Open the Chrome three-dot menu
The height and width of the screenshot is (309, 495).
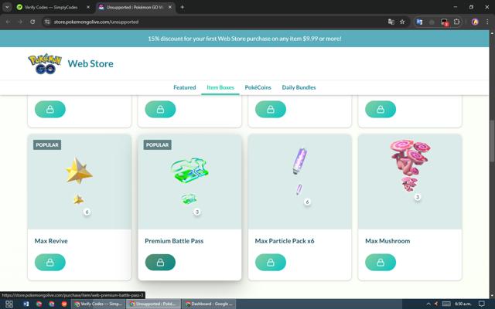pyautogui.click(x=487, y=22)
